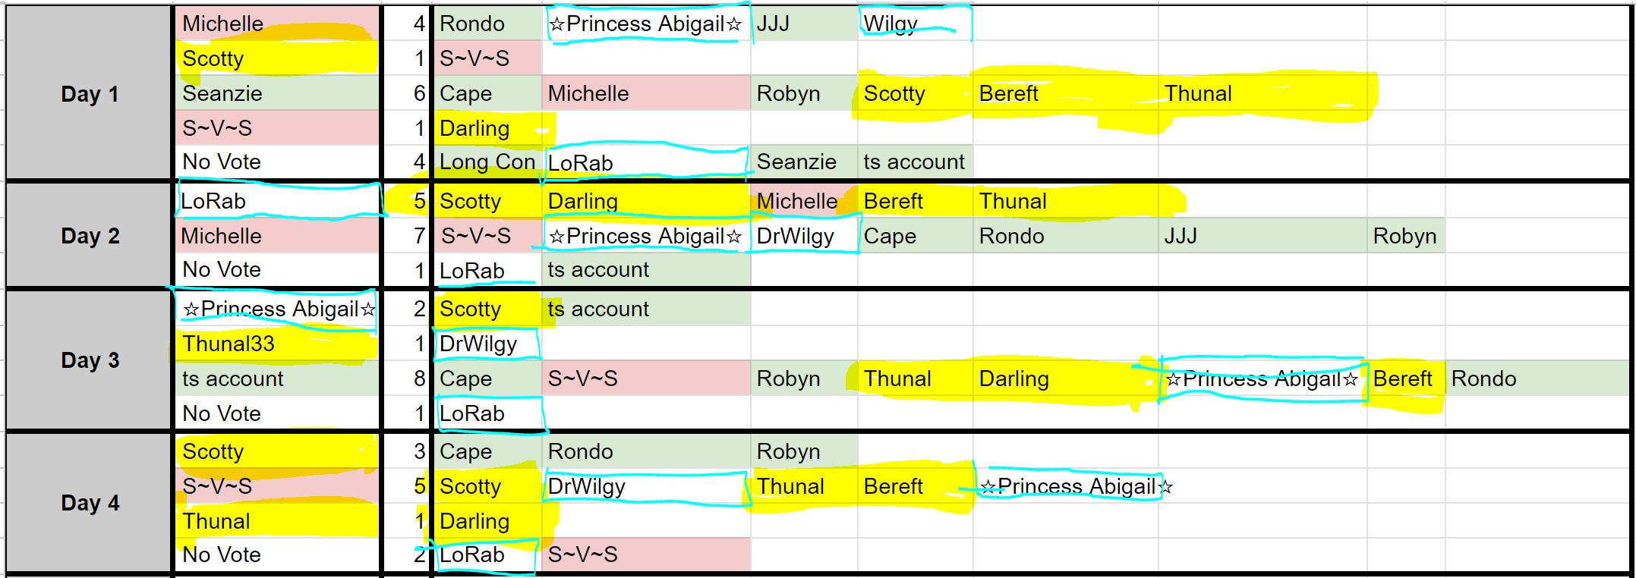Select the vote count 6 cell
1636x578 pixels.
point(407,93)
